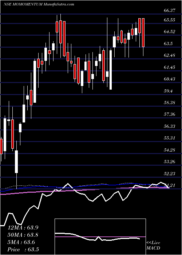Viewport: 182px width, 255px height.
Task: Click the Price : 63.5 readout
Action: tap(24, 250)
